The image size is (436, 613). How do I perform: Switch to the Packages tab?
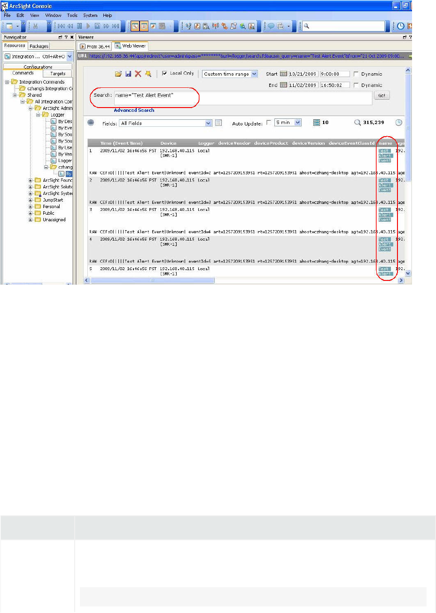pyautogui.click(x=39, y=46)
